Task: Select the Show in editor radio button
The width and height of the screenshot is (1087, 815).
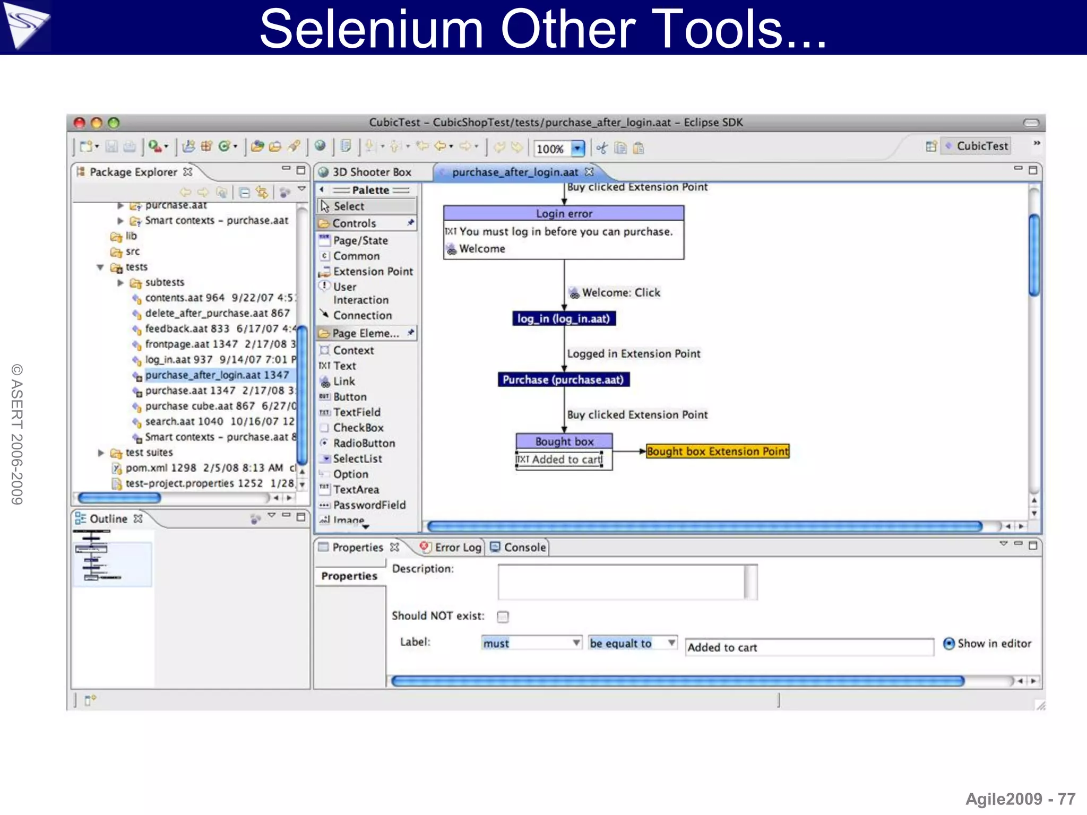Action: [949, 643]
